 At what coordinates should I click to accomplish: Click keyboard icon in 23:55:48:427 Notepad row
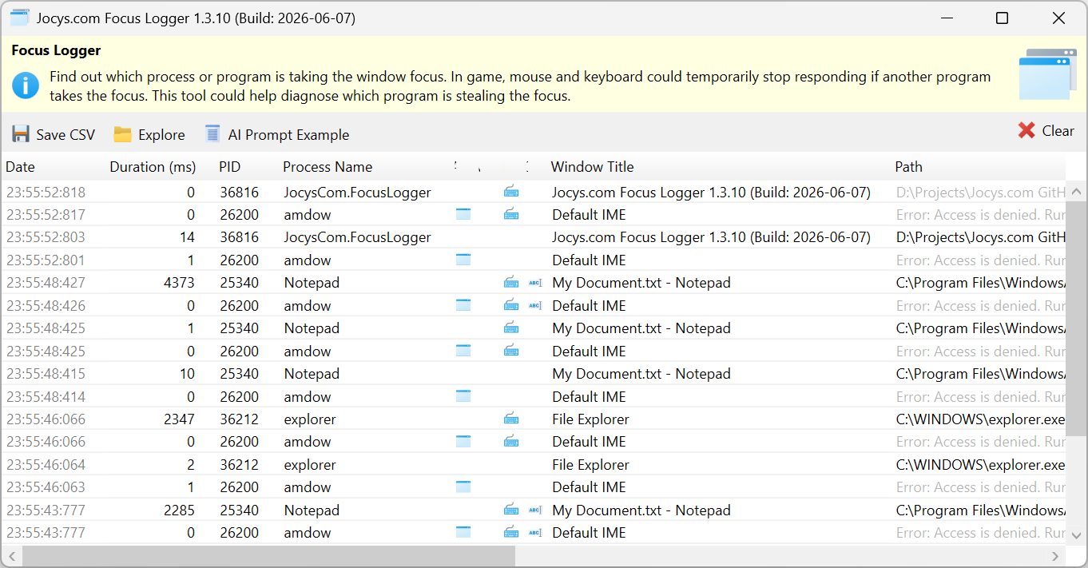point(511,282)
